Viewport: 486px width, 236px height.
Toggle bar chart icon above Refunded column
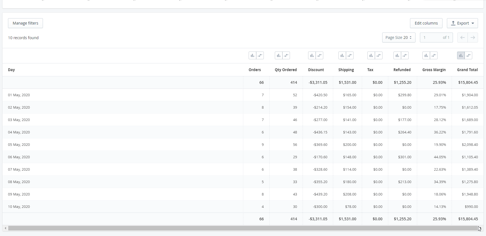tap(397, 55)
